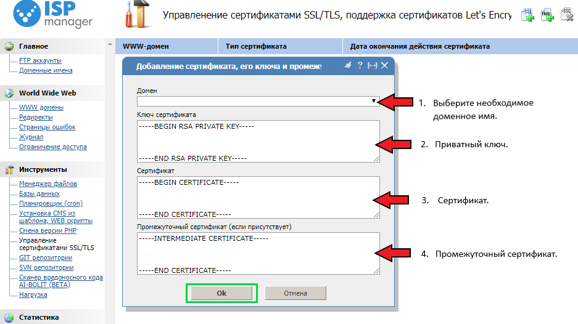Open Сканер вредоносного кода AI-BOLIT link
Screen dimensions: 578x324
click(61, 281)
